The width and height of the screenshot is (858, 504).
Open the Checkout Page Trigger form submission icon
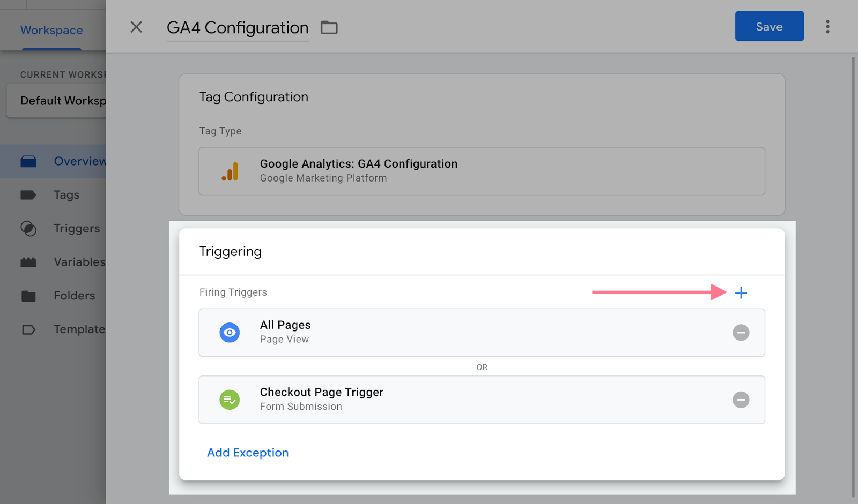[230, 400]
